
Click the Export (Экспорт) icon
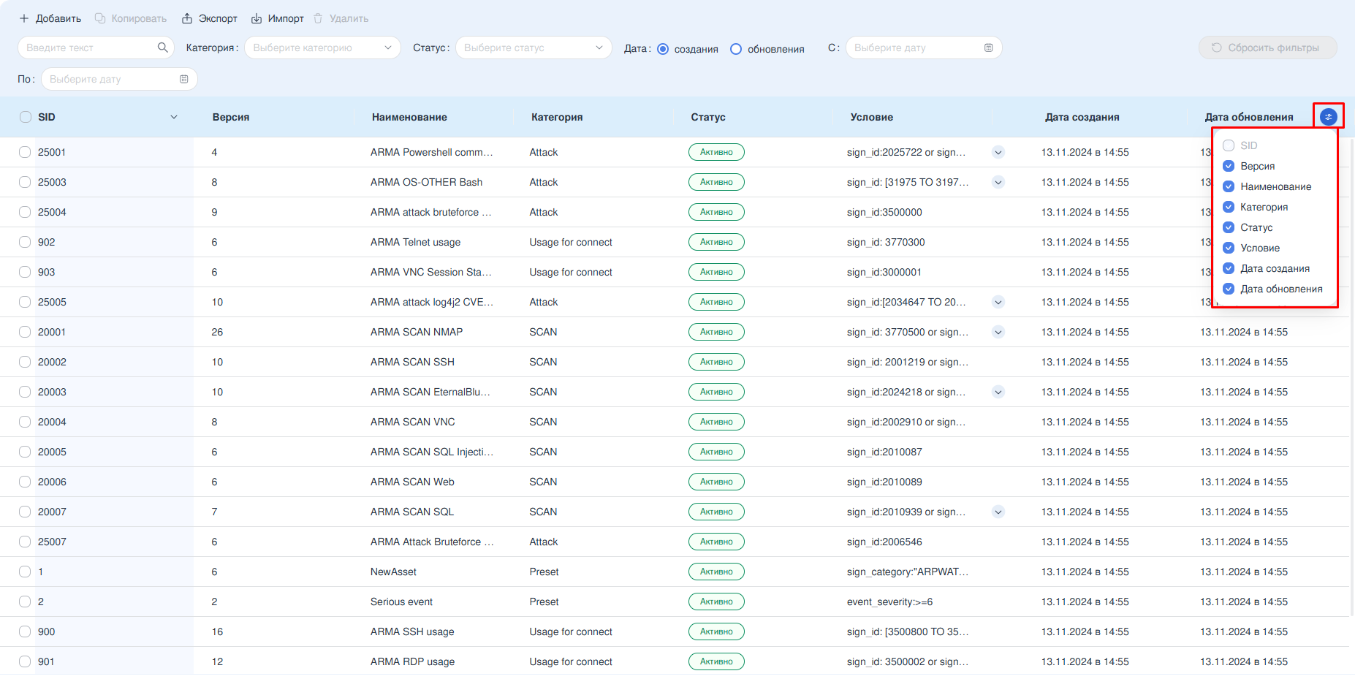187,18
